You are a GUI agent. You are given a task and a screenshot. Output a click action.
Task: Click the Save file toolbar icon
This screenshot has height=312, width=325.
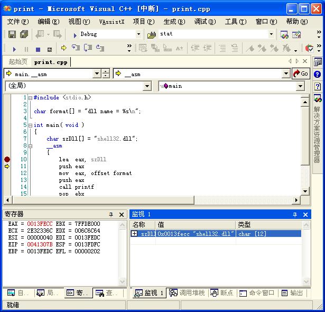click(12, 34)
